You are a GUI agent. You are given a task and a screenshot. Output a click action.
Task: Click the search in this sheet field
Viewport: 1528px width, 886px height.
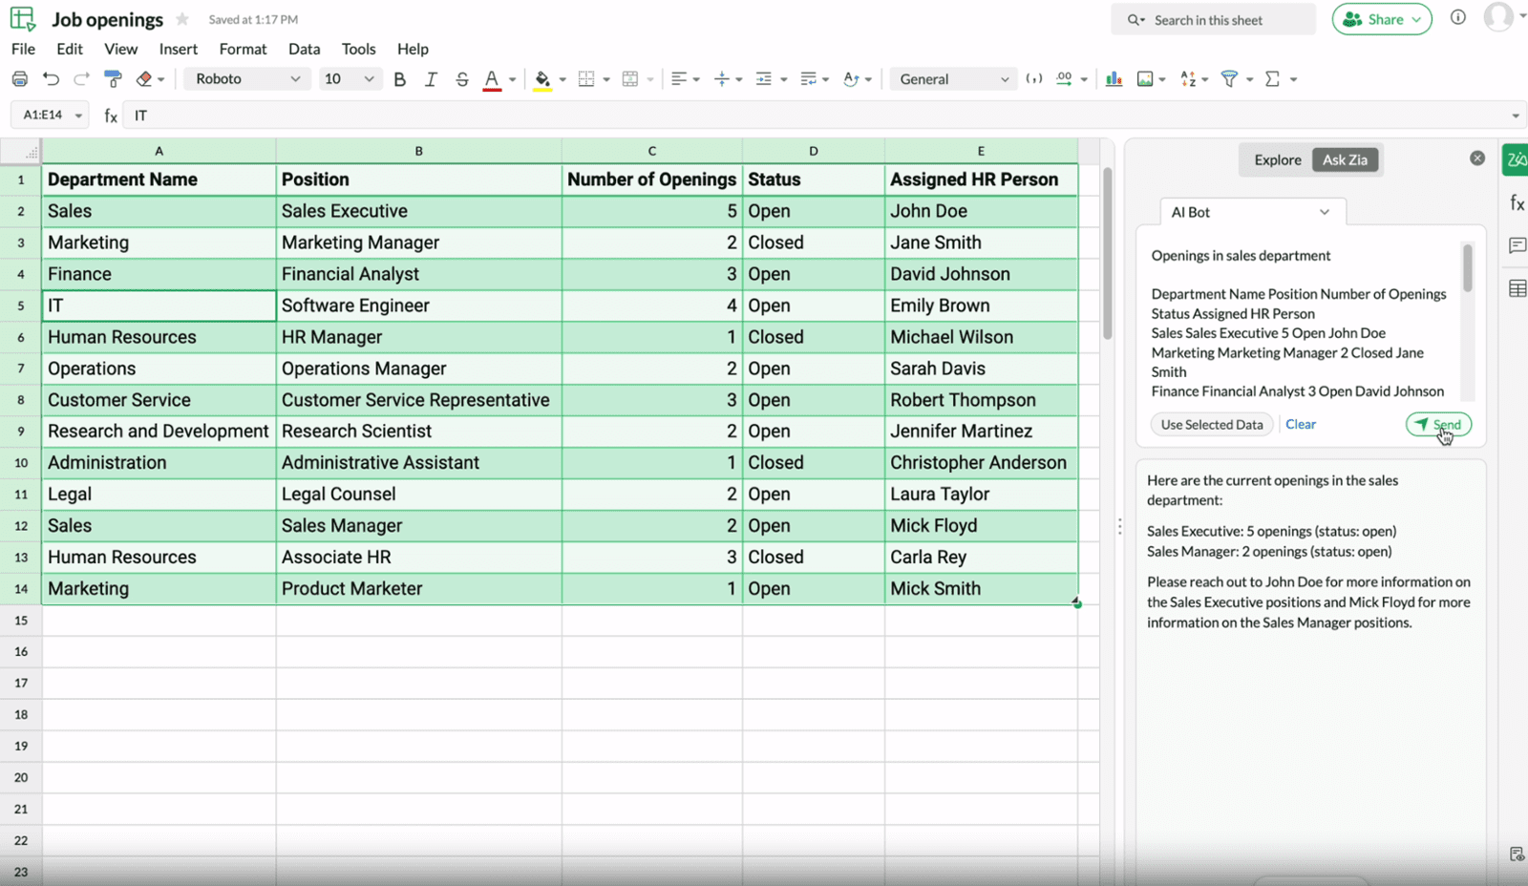pyautogui.click(x=1213, y=19)
